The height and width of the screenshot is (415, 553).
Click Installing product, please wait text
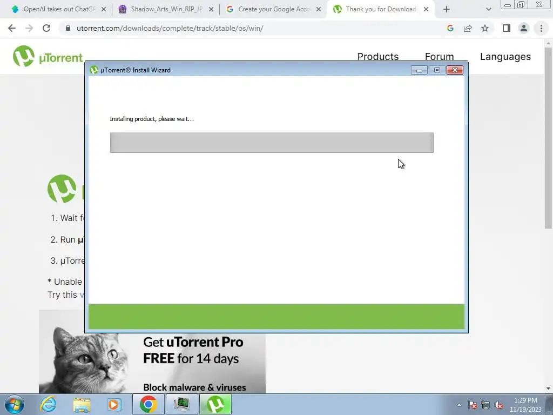pyautogui.click(x=152, y=119)
